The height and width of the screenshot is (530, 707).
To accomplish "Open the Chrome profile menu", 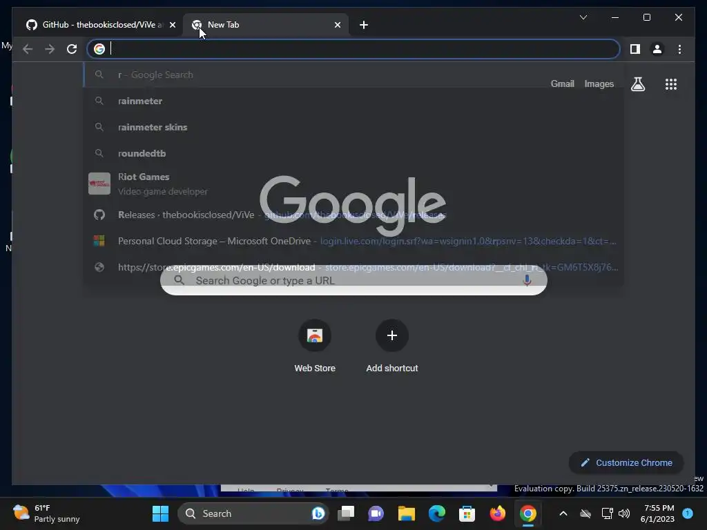I will [x=657, y=49].
